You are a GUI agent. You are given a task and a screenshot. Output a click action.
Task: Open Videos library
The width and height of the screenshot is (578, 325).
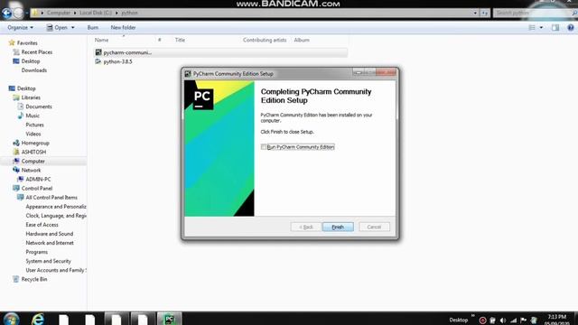[33, 134]
